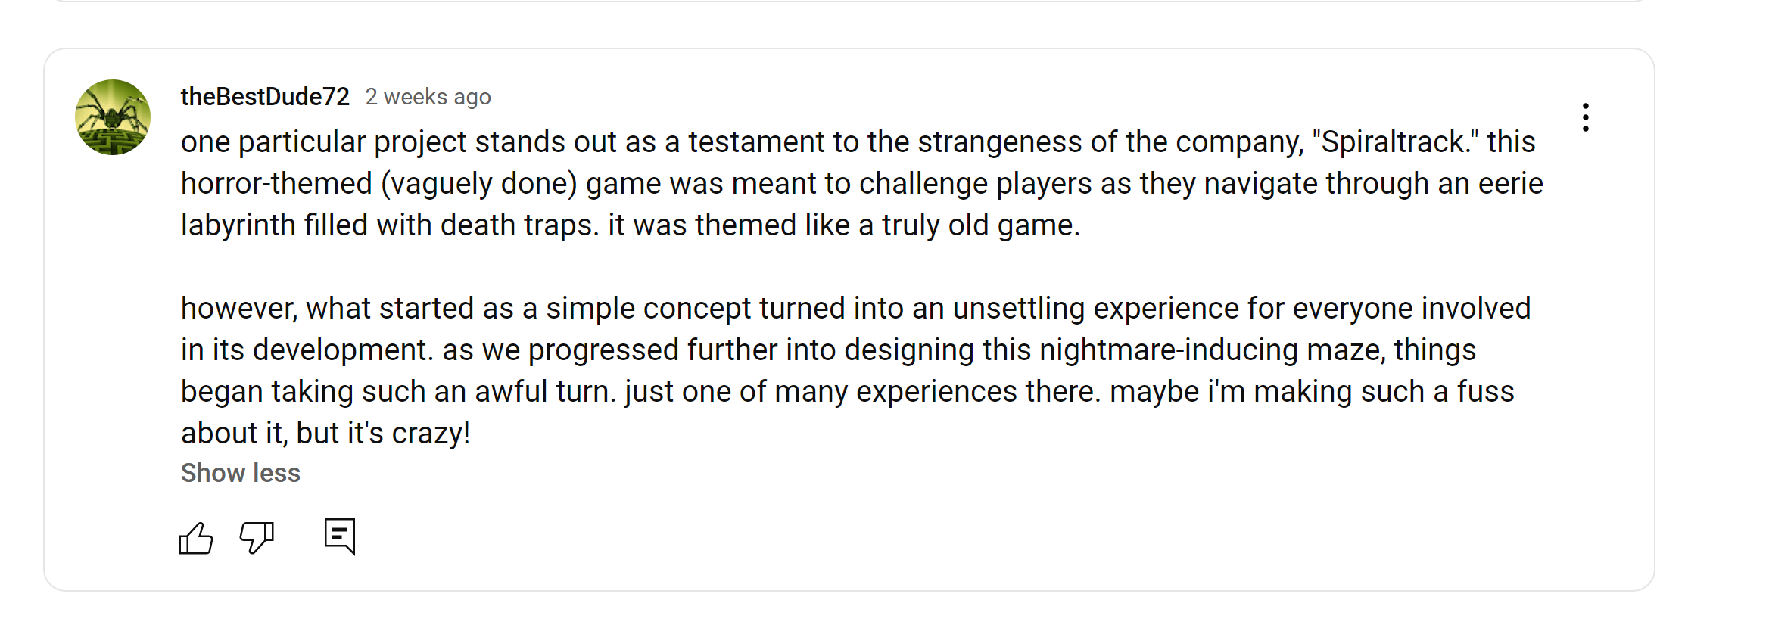Viewport: 1769px width, 631px height.
Task: Click the last line "about it, but it's crazy!"
Action: pos(325,434)
